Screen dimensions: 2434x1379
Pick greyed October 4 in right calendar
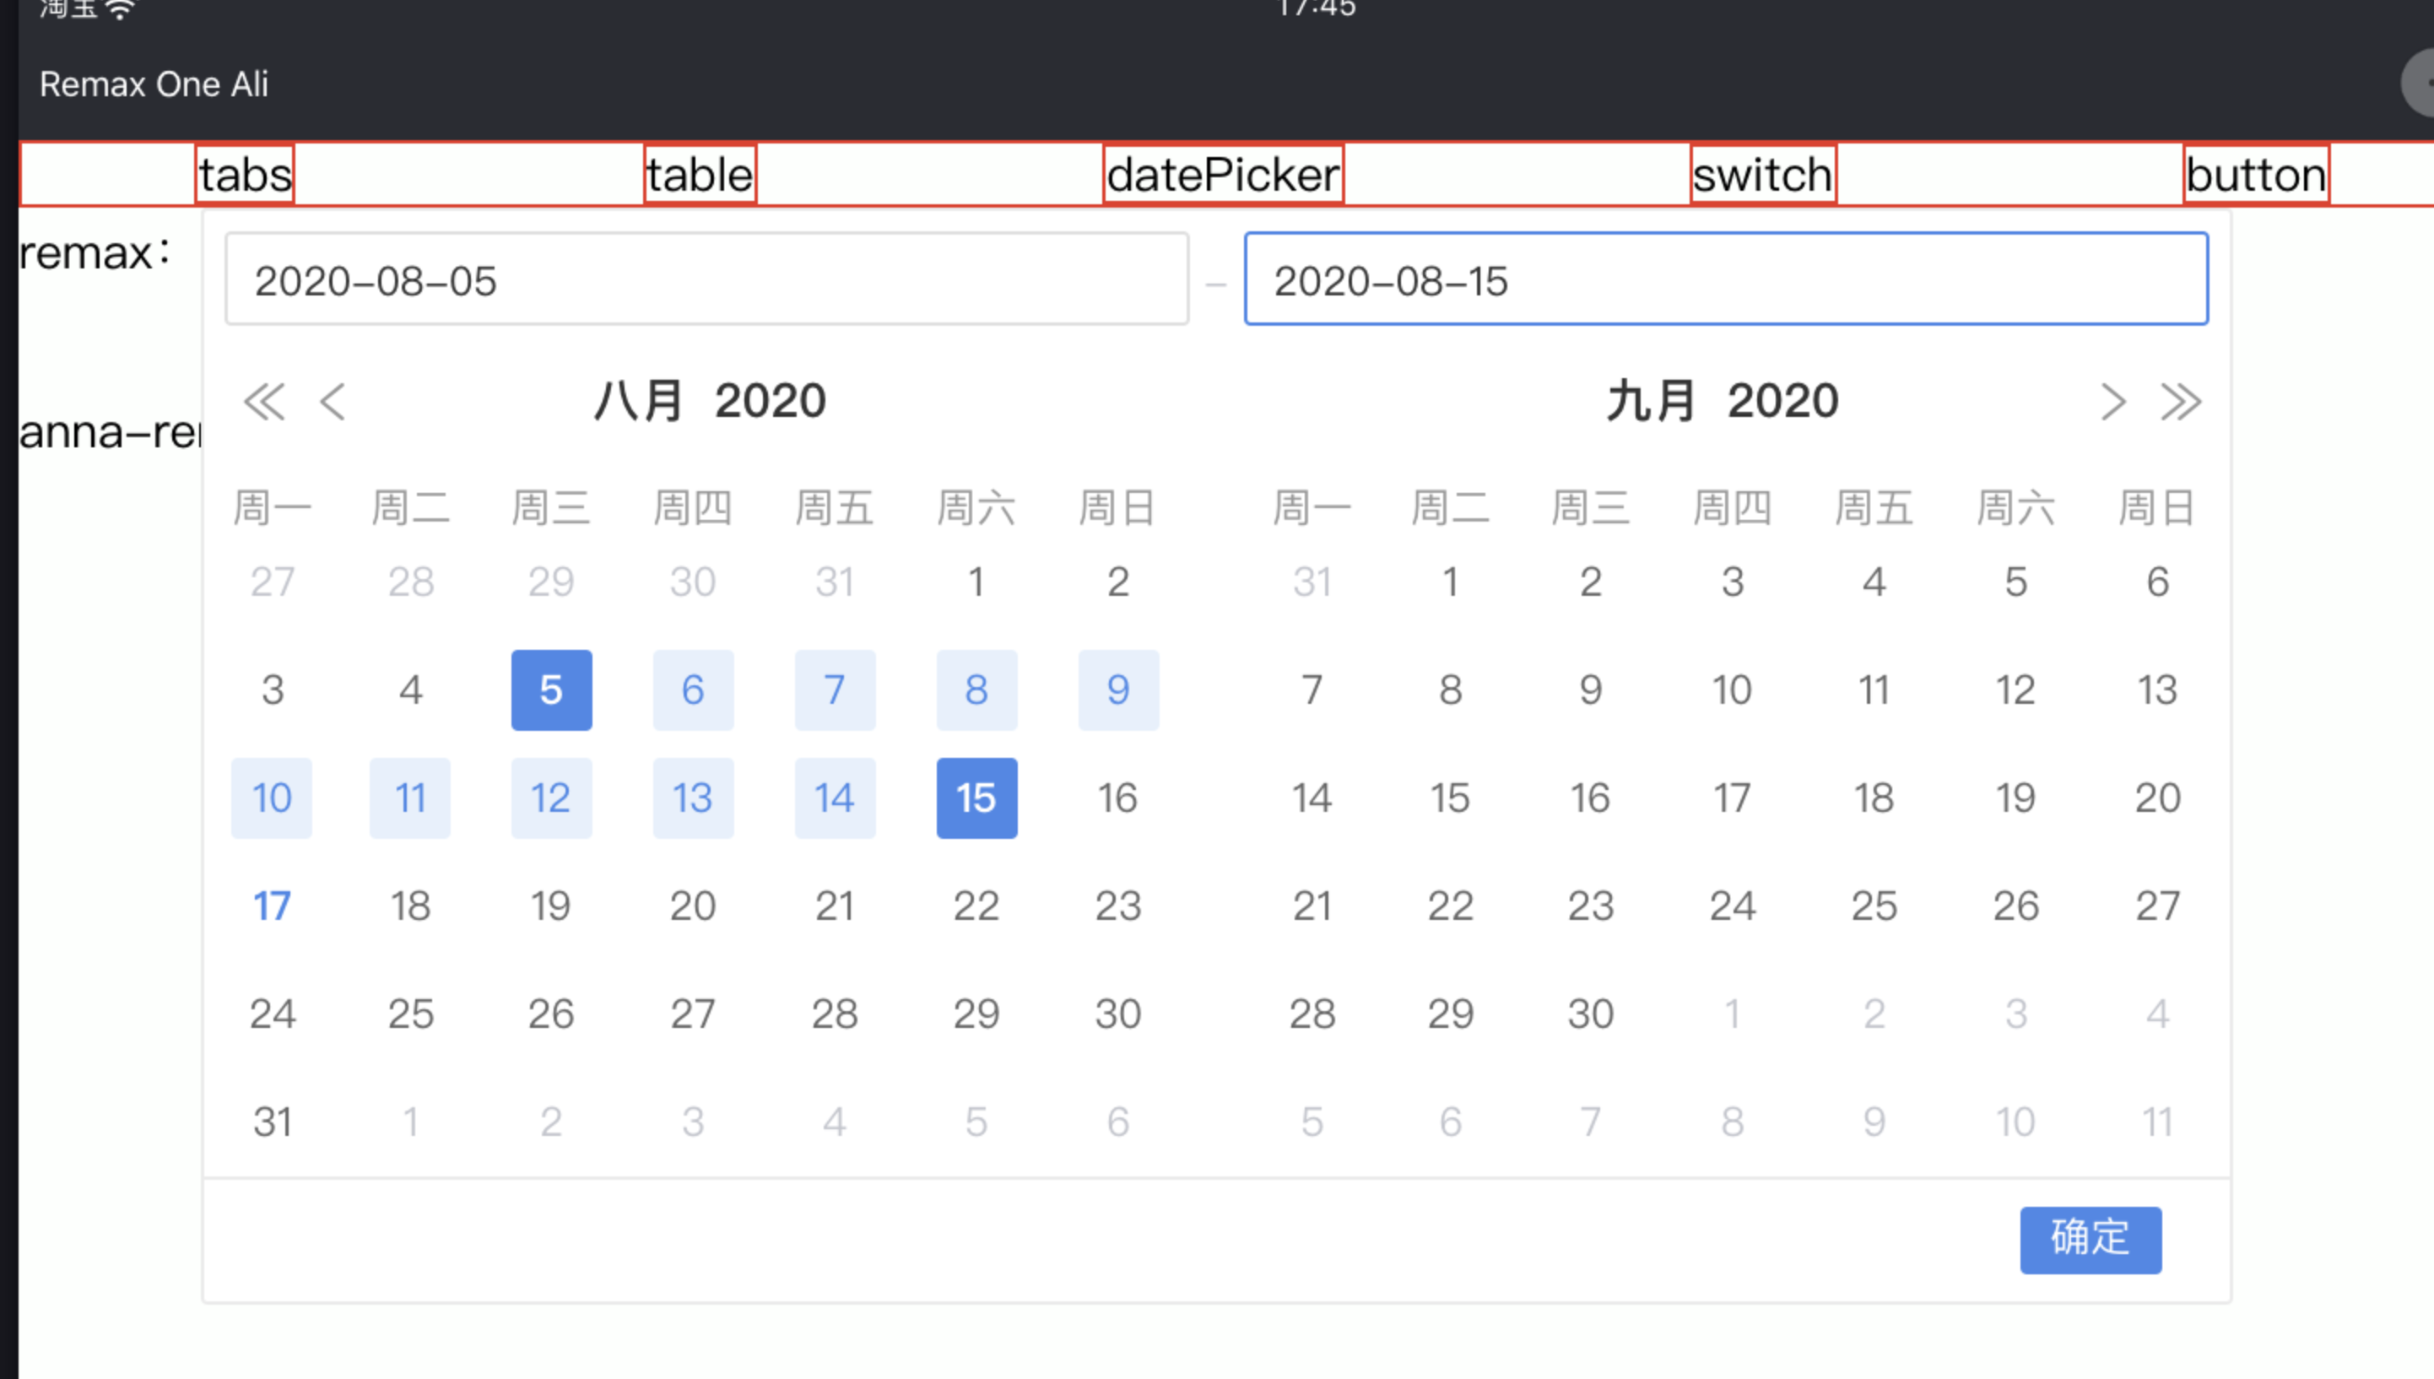coord(2157,1014)
